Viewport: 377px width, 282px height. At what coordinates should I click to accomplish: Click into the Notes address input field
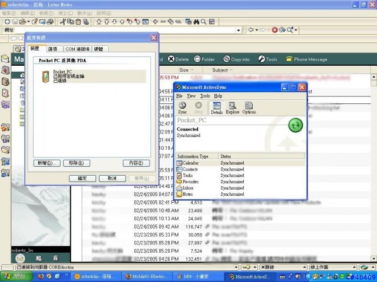click(125, 30)
